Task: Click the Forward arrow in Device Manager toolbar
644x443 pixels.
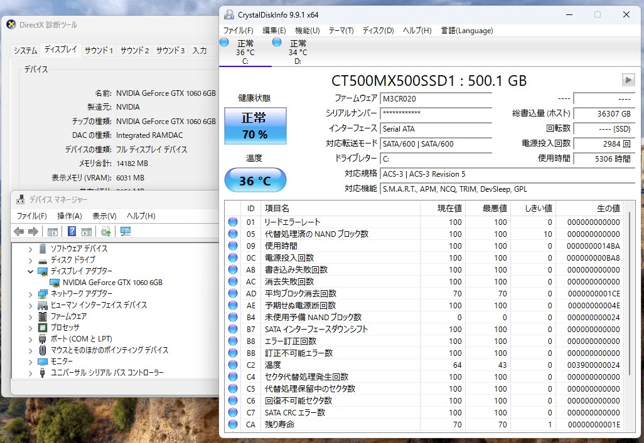Action: pyautogui.click(x=33, y=232)
